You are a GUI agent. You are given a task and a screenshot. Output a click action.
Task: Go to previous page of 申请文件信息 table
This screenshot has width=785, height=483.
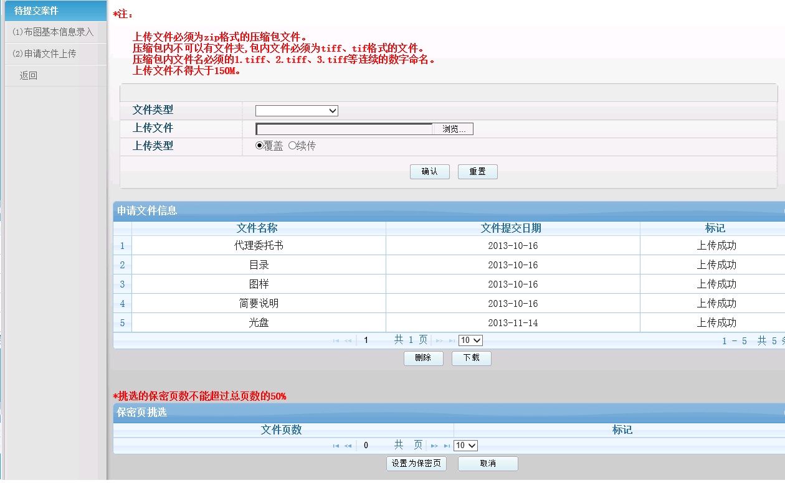[x=348, y=340]
